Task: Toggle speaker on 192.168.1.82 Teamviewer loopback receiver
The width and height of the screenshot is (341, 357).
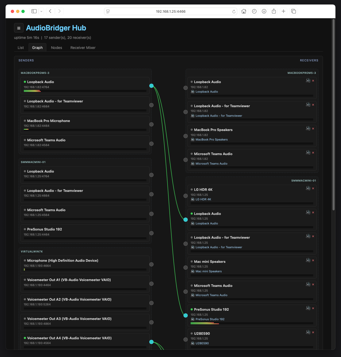Action: coord(308,105)
